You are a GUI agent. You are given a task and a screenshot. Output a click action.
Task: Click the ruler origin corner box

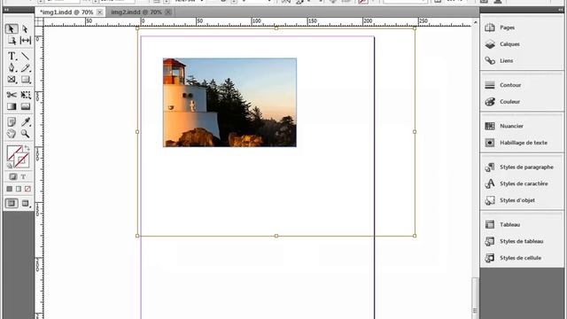(39, 21)
